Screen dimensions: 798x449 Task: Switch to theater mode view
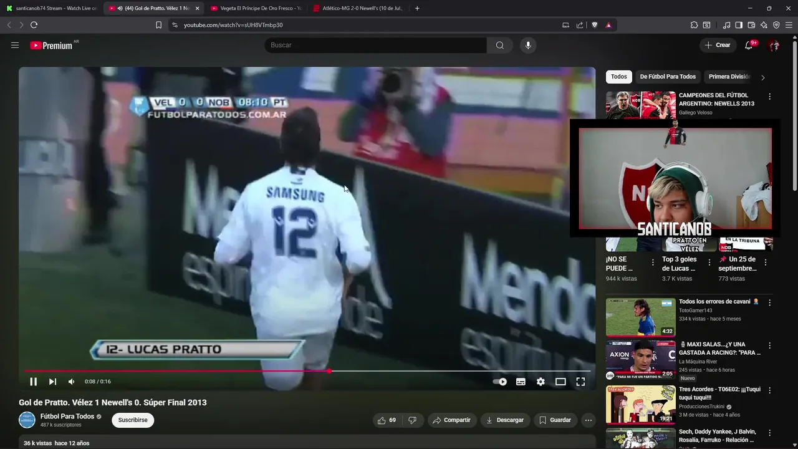point(560,382)
